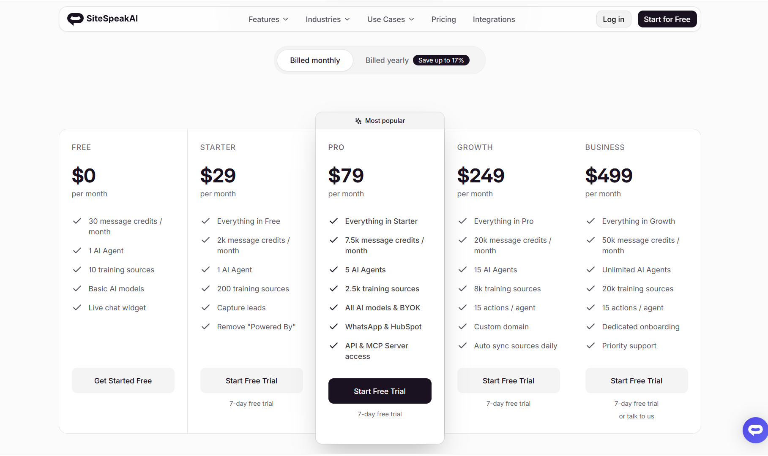768x456 pixels.
Task: Click checkmark beside Priority support
Action: point(590,346)
